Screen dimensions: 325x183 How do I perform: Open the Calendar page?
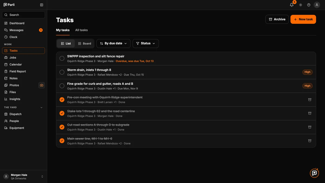[23, 65]
